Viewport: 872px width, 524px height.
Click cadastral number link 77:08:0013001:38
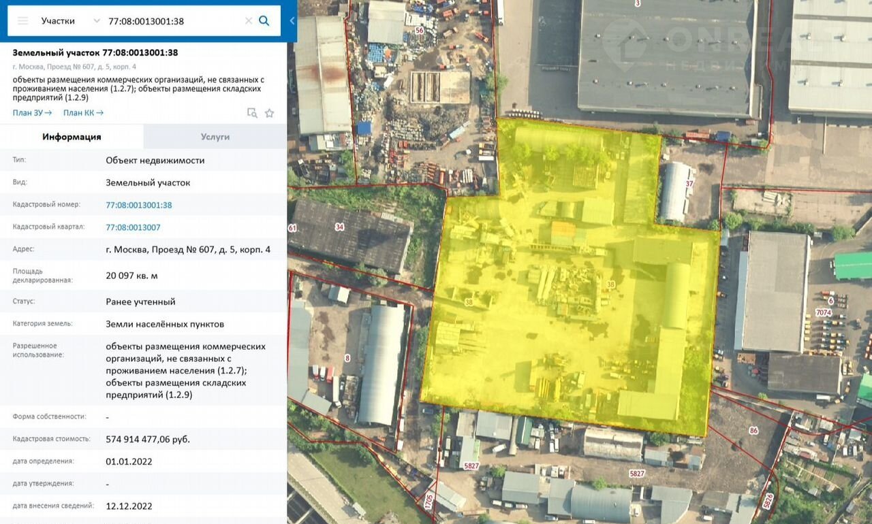(139, 205)
